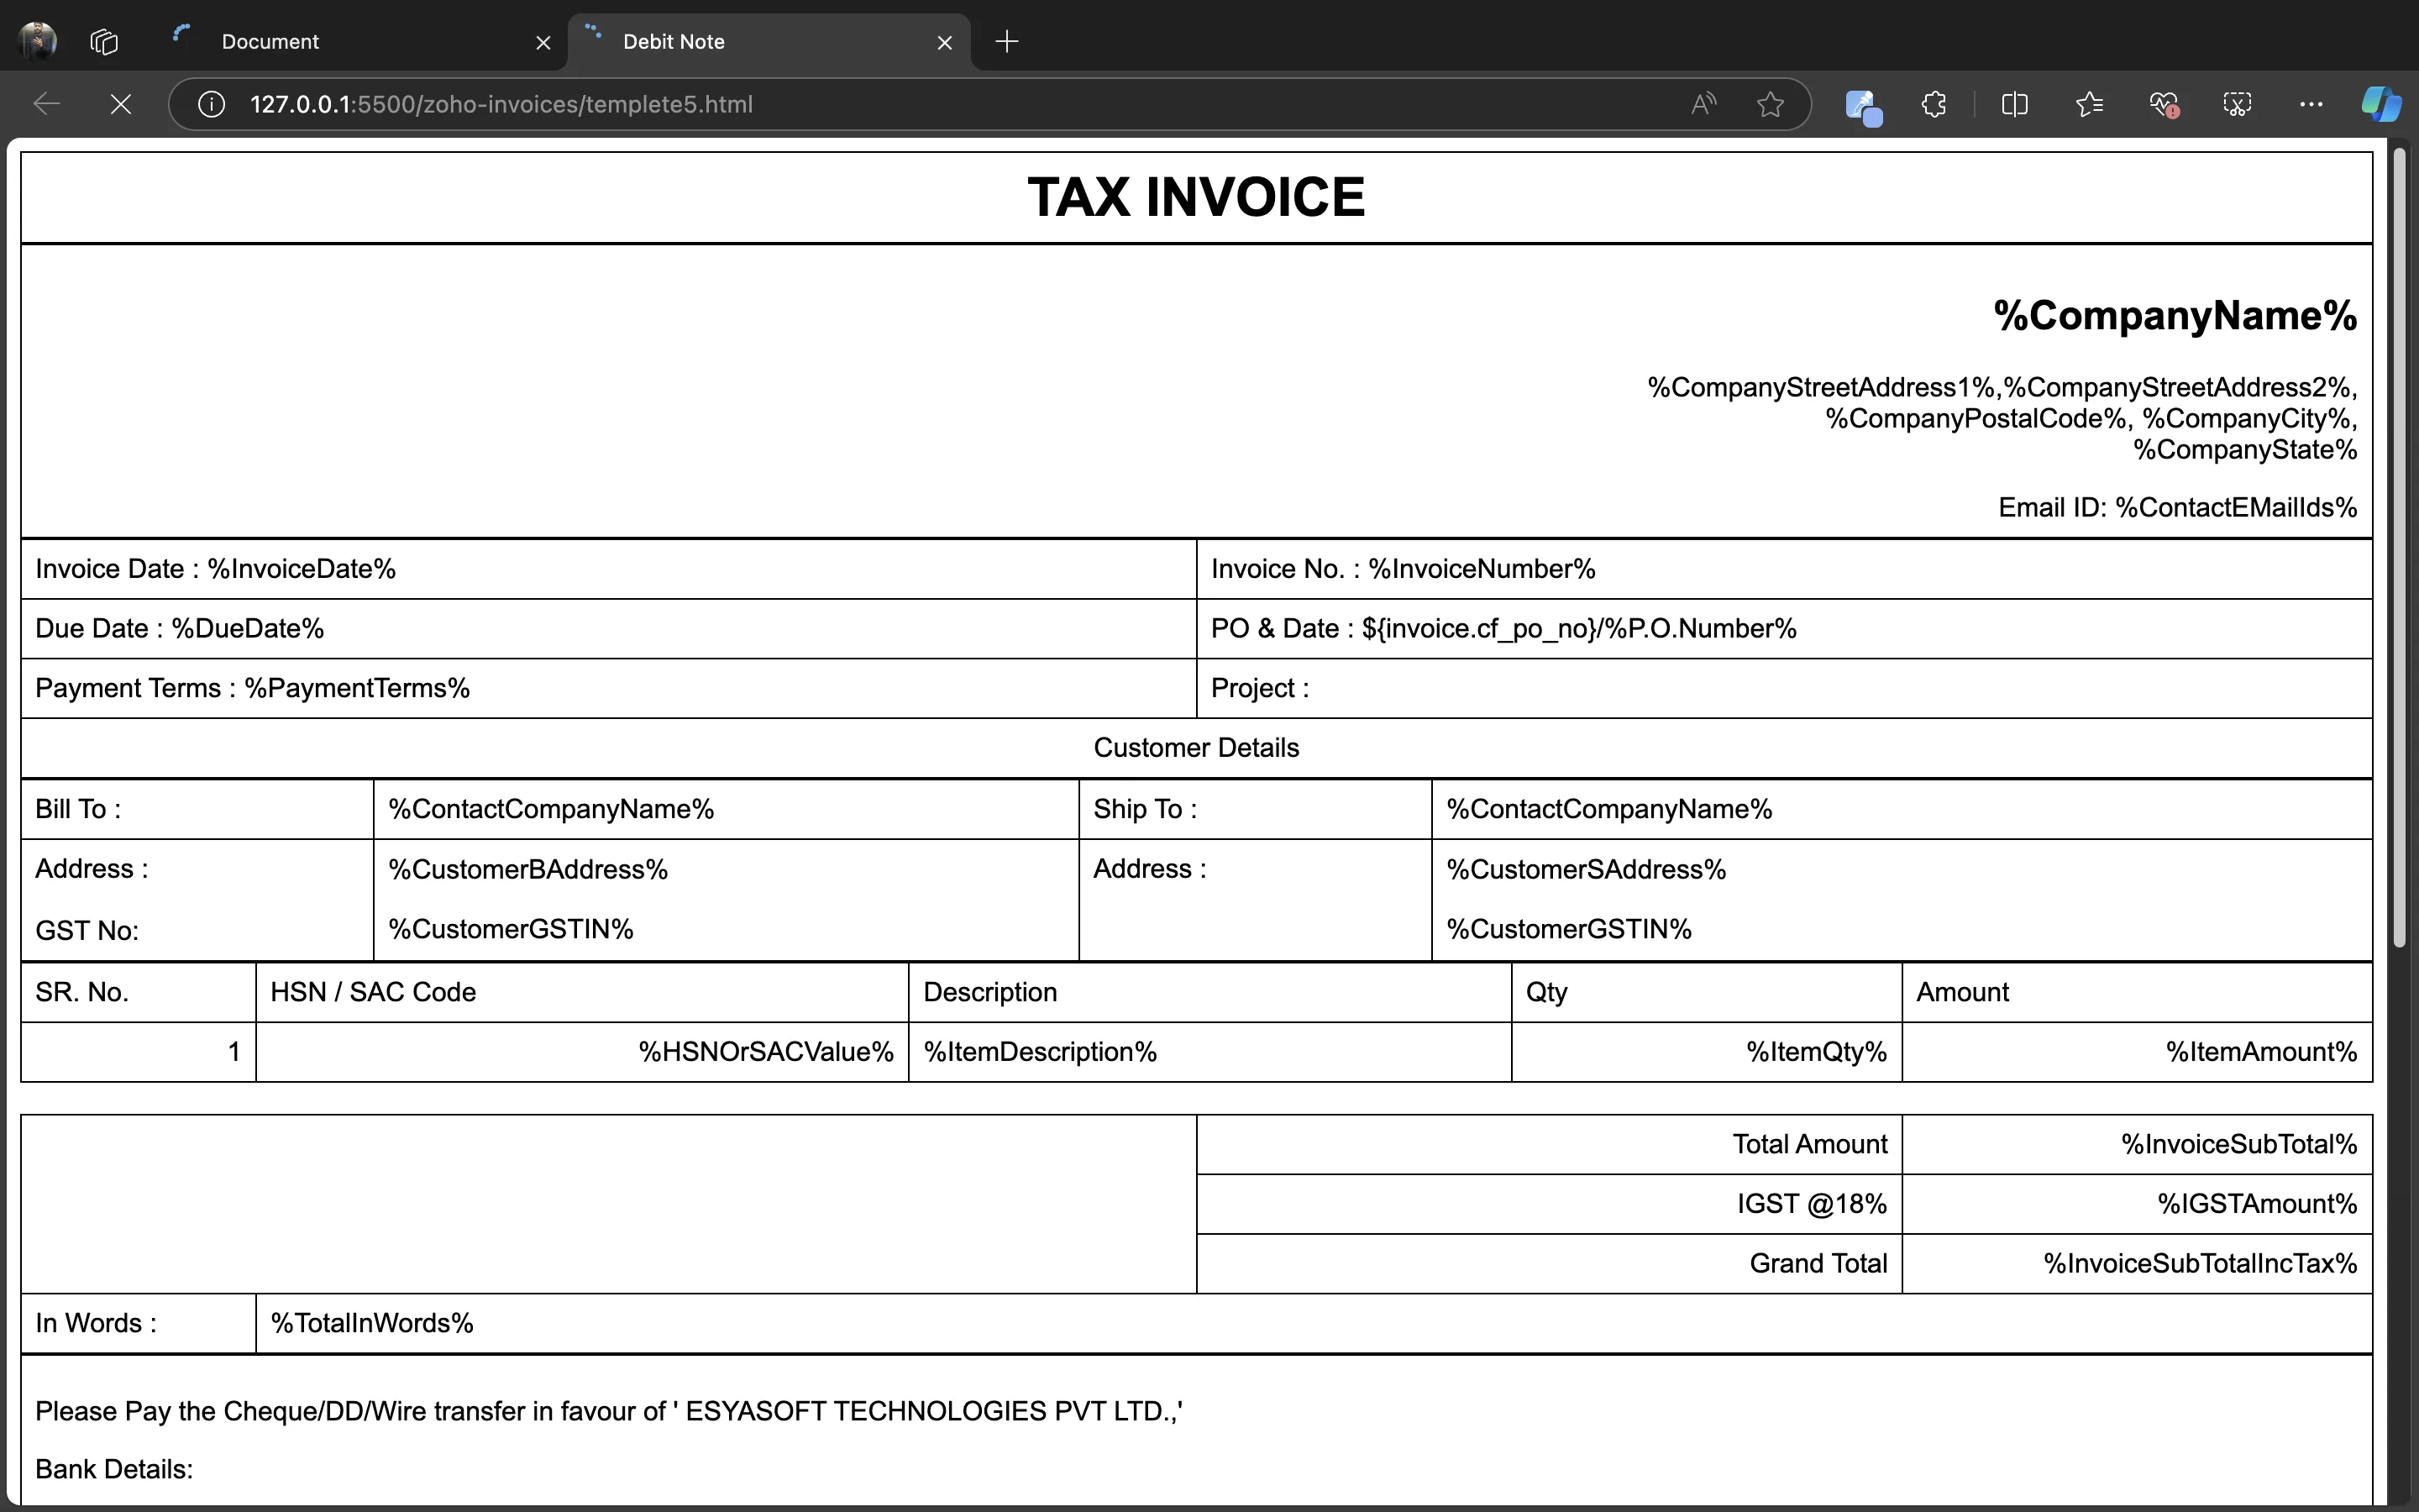Click the Total Amount label
This screenshot has height=1512, width=2419.
click(x=1809, y=1144)
